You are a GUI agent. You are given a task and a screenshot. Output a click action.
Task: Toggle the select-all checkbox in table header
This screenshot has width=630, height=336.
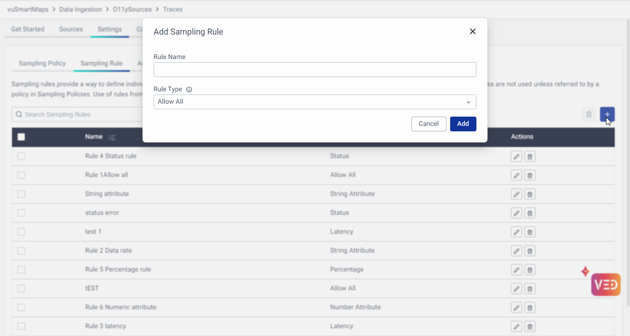click(21, 137)
